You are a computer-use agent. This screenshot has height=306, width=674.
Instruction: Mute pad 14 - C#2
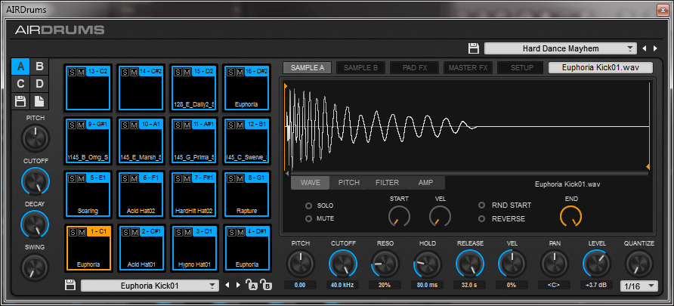132,72
